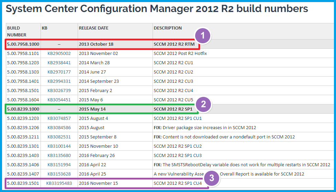
Task: Click the SCCM 2012 Post R2 Hotfix description
Action: point(180,53)
